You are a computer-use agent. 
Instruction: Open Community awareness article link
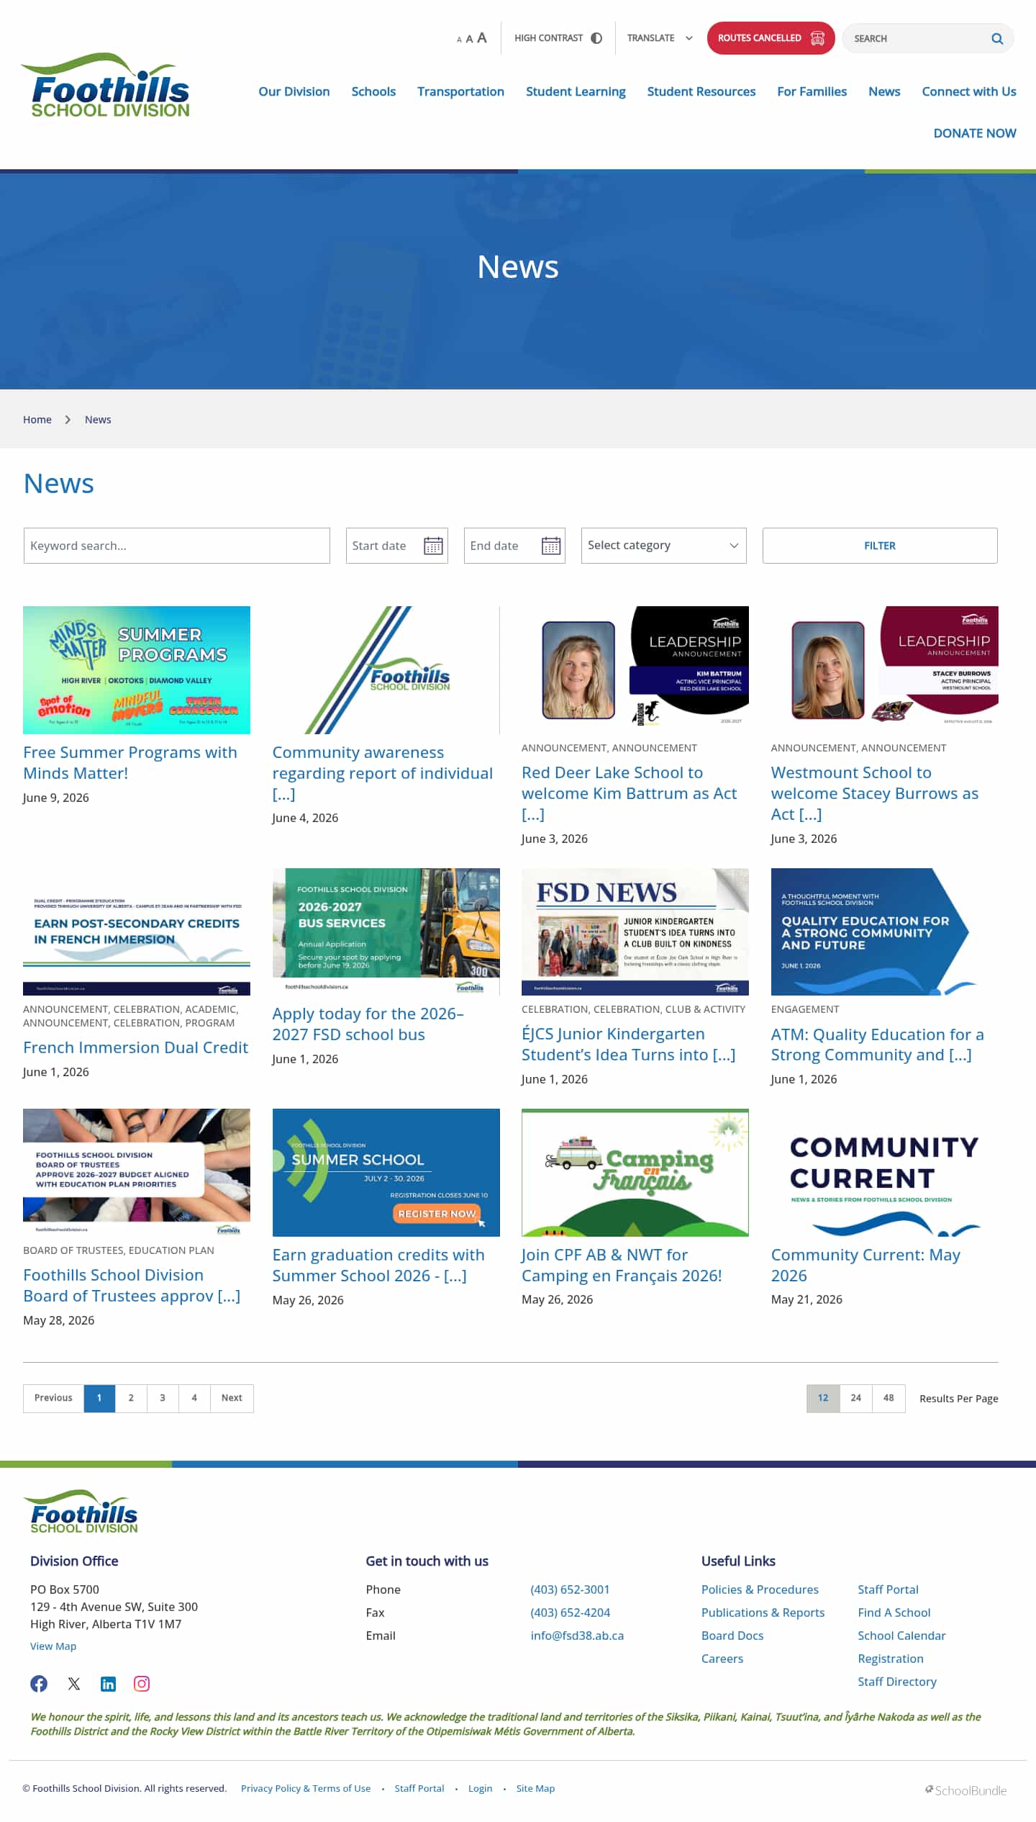383,773
